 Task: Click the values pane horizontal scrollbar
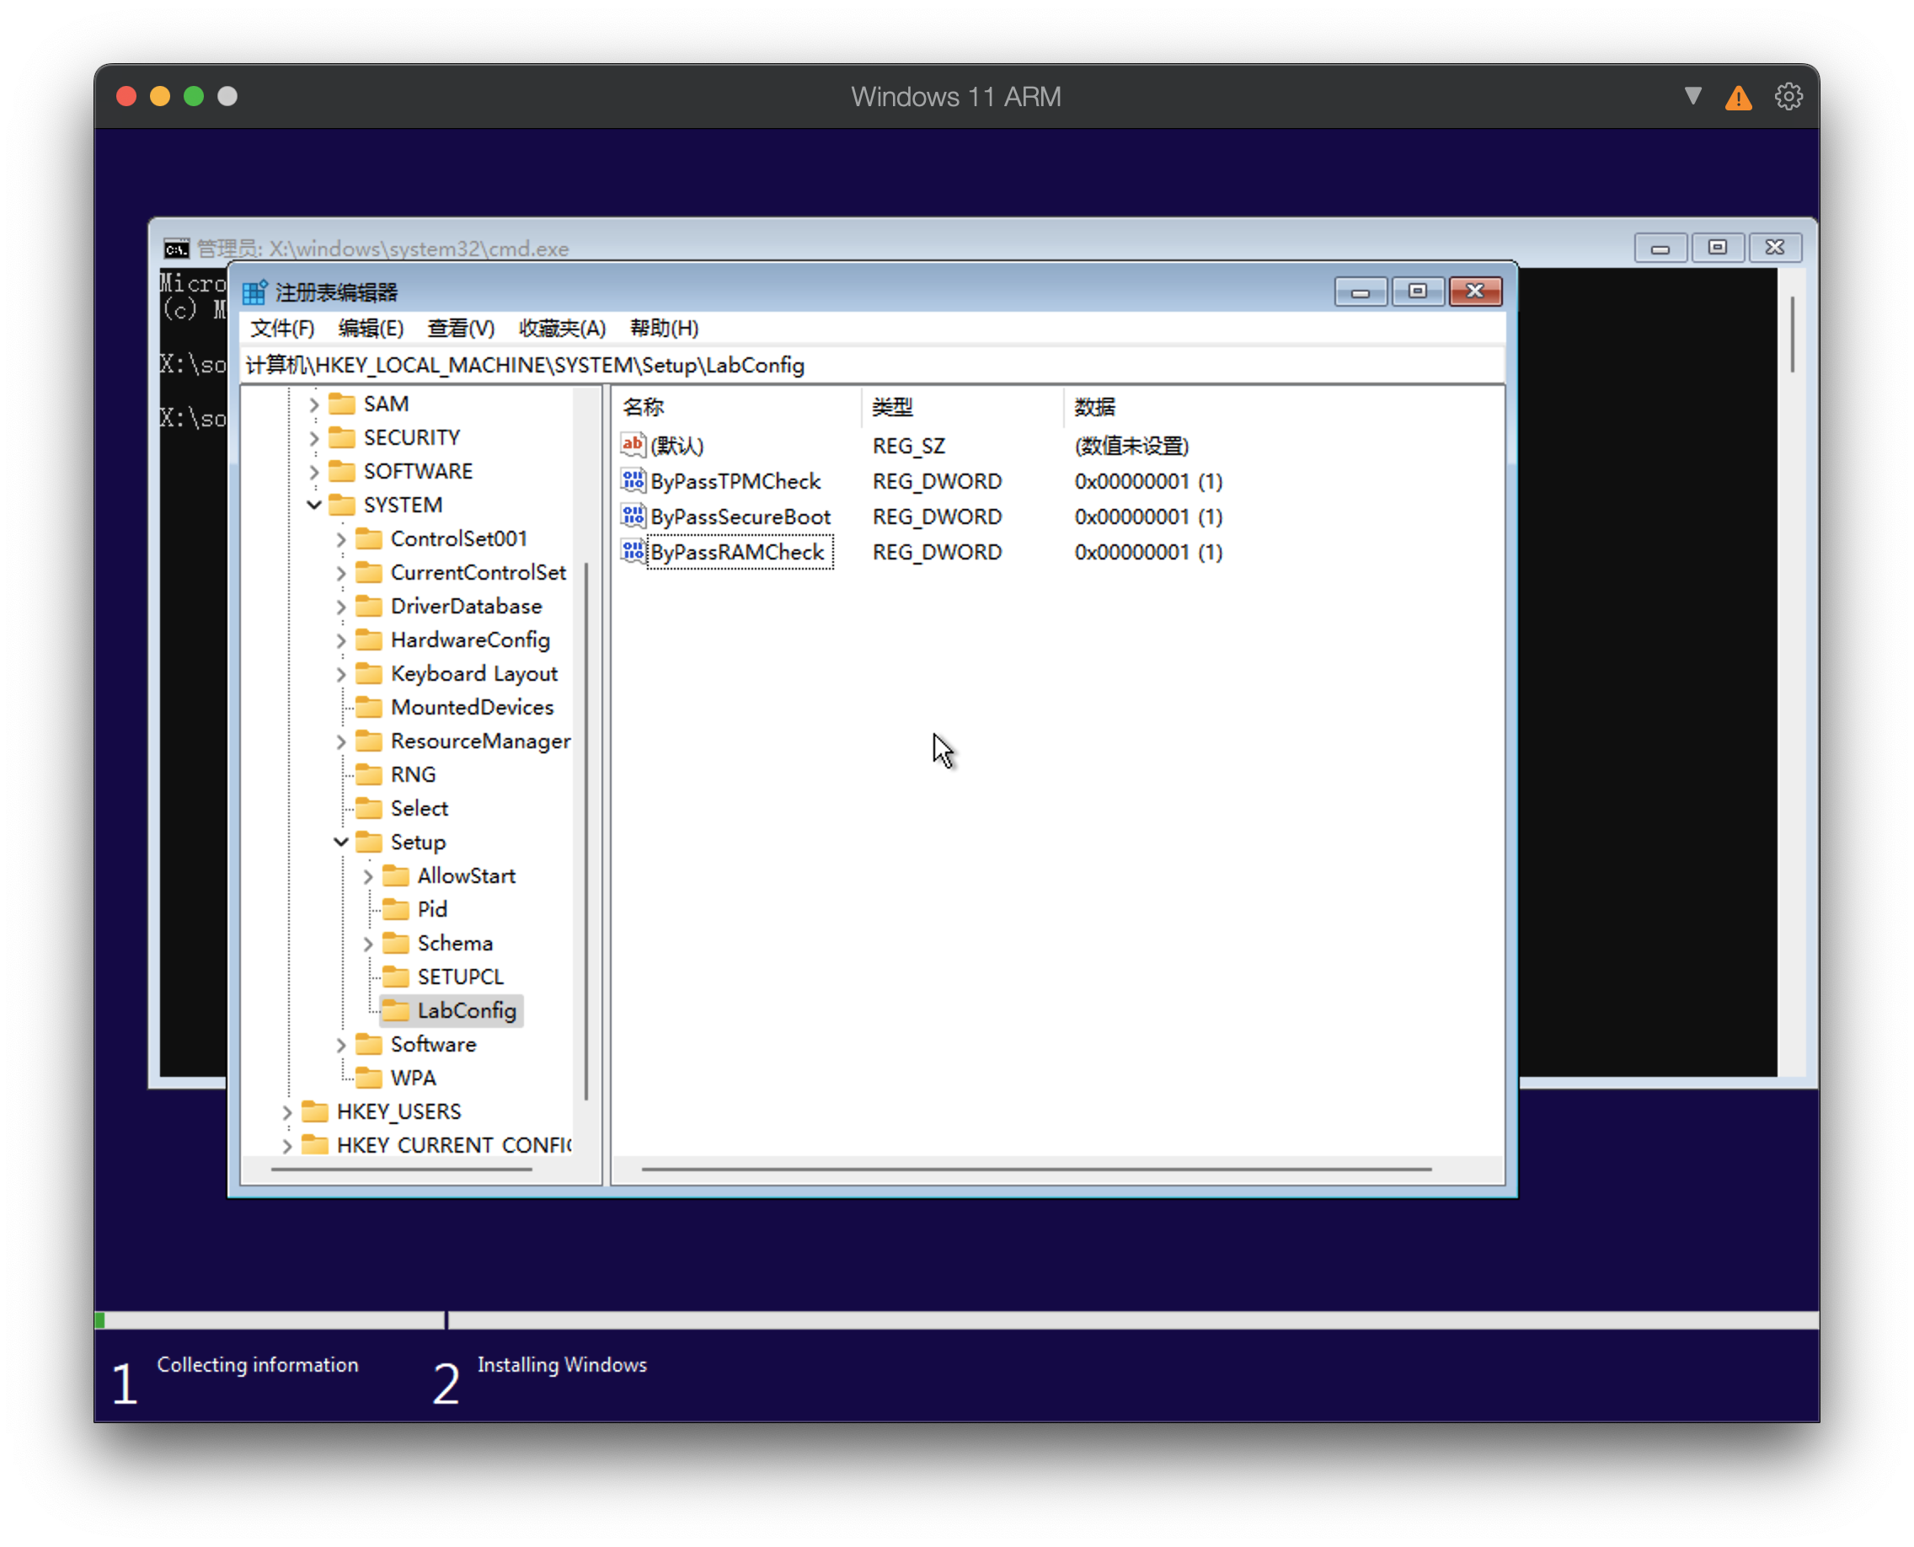click(1035, 1169)
